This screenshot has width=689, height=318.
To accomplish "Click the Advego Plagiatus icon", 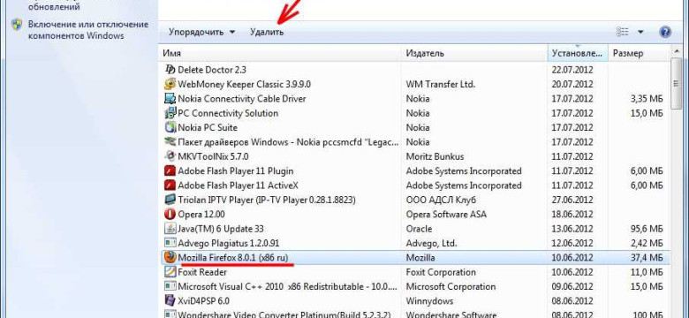I will coord(170,243).
